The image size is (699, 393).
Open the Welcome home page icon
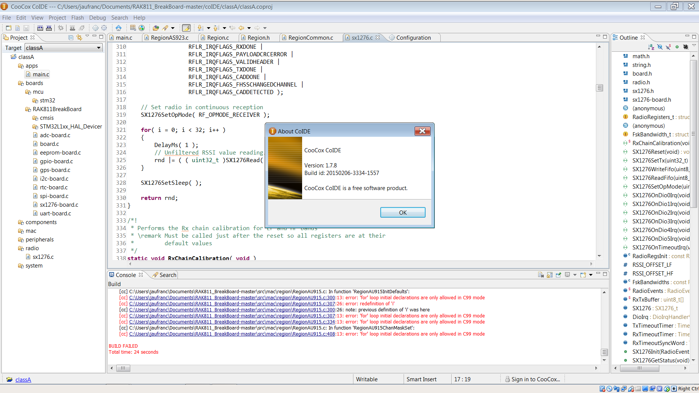119,28
